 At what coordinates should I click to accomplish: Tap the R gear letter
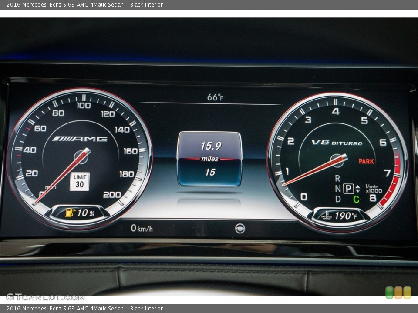[x=337, y=178]
